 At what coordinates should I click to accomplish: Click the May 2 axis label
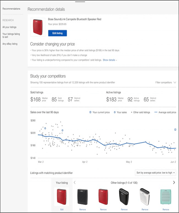(129, 162)
